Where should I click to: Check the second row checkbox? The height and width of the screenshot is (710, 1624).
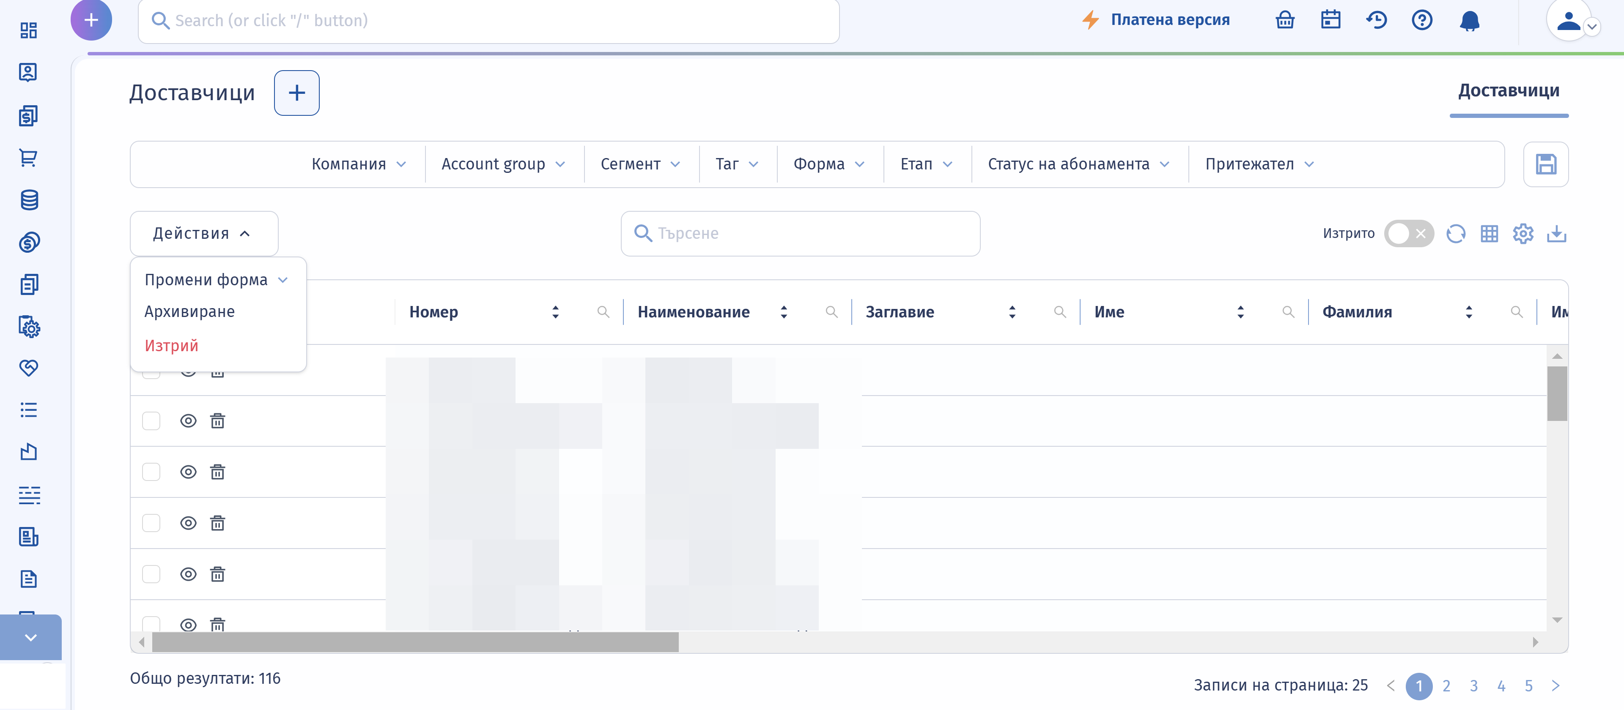(151, 421)
